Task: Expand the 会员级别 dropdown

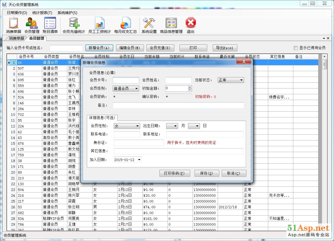Action: 136,88
